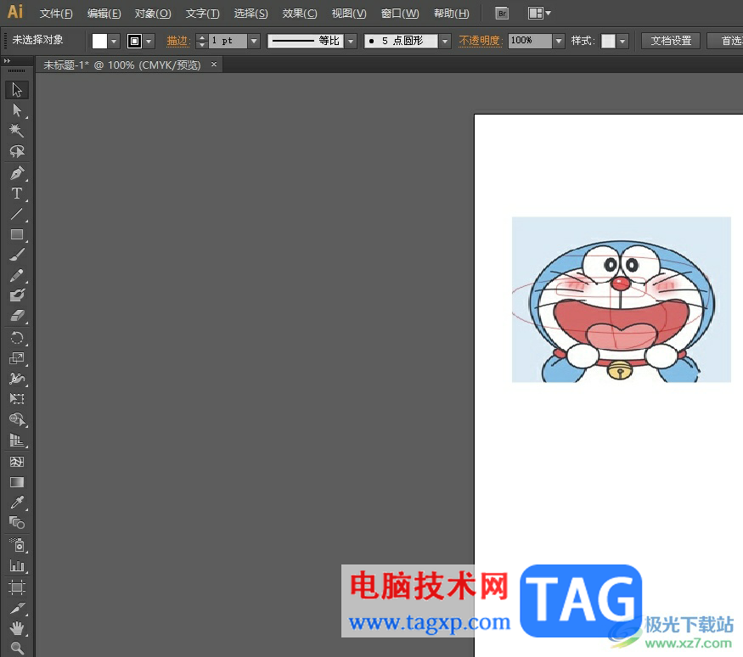Select the Perspective Grid tool
The height and width of the screenshot is (657, 743).
tap(17, 441)
